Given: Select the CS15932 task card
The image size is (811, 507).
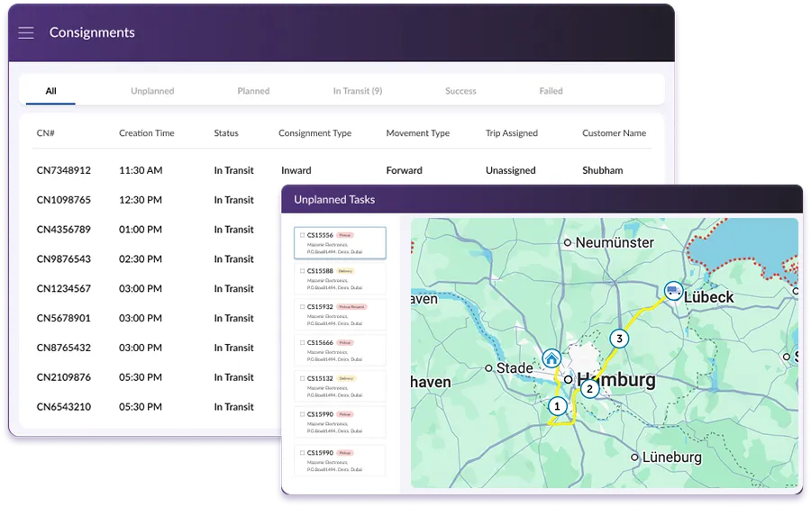Looking at the screenshot, I should pos(340,314).
